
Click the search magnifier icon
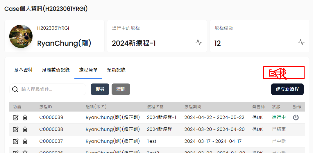15,89
